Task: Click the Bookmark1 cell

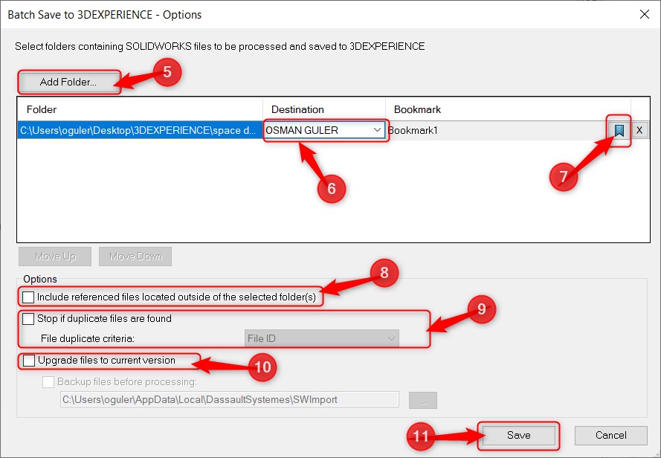Action: [x=497, y=130]
